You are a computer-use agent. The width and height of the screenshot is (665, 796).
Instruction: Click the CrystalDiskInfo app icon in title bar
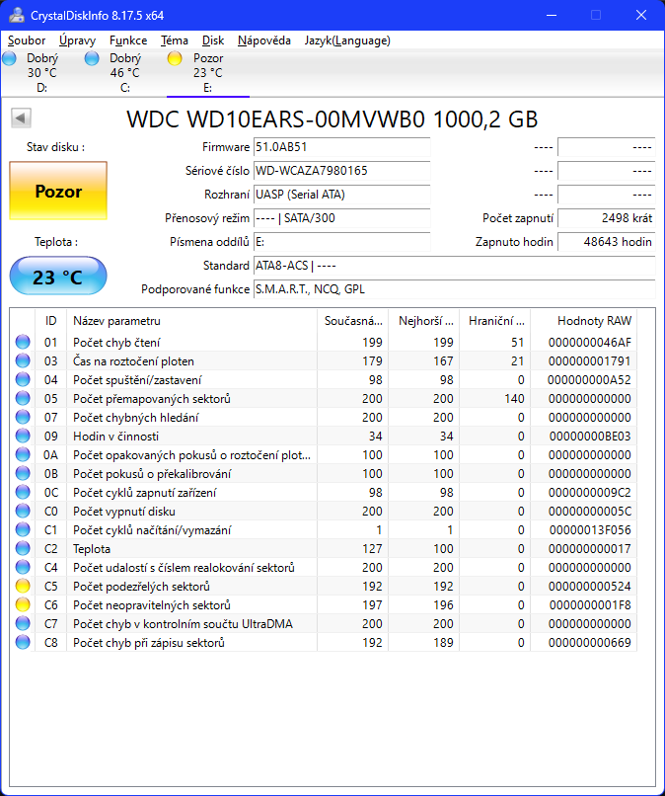[17, 15]
